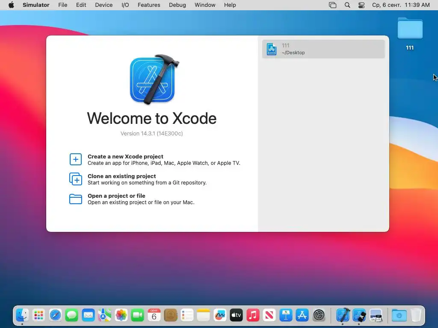
Task: Open Spotlight search in menu bar
Action: [347, 5]
